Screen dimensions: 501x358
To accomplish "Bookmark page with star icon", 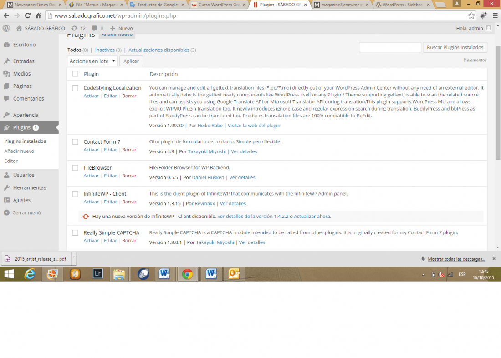I will (x=471, y=15).
